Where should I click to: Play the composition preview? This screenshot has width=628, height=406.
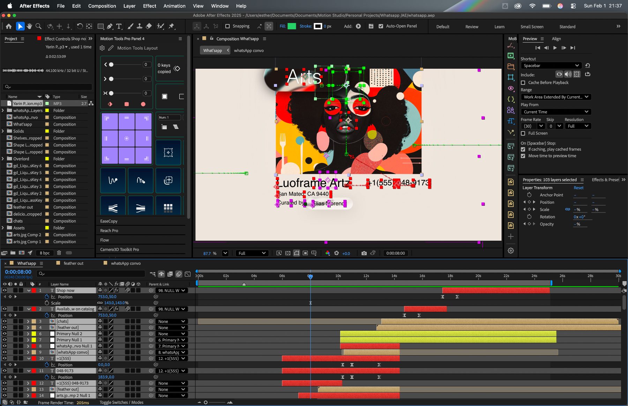pyautogui.click(x=555, y=48)
